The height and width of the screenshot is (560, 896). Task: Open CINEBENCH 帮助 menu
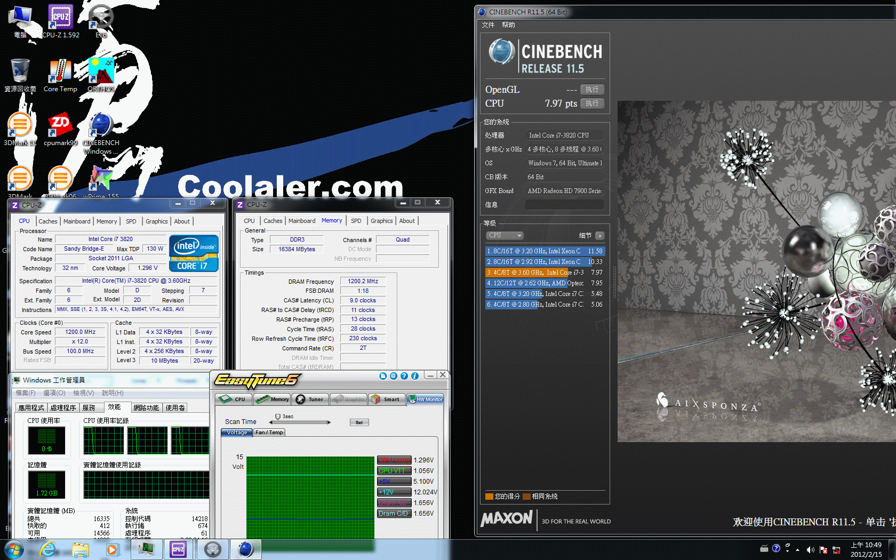click(x=508, y=25)
